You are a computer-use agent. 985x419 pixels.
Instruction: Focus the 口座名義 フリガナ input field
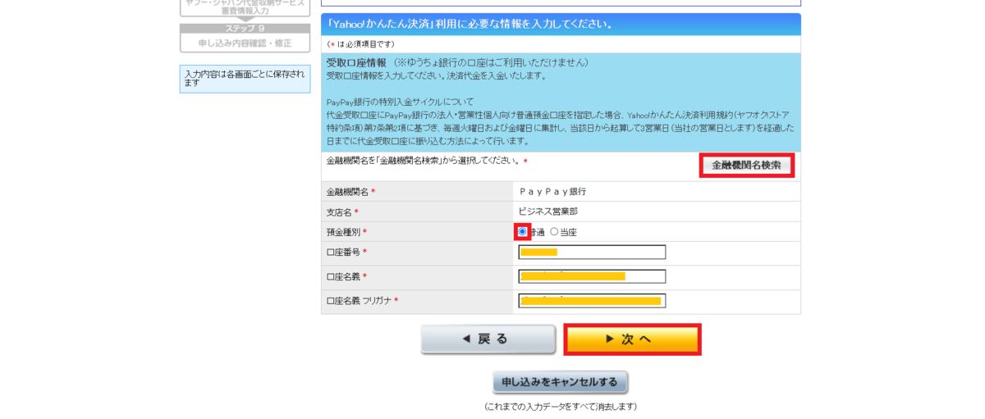coord(592,301)
